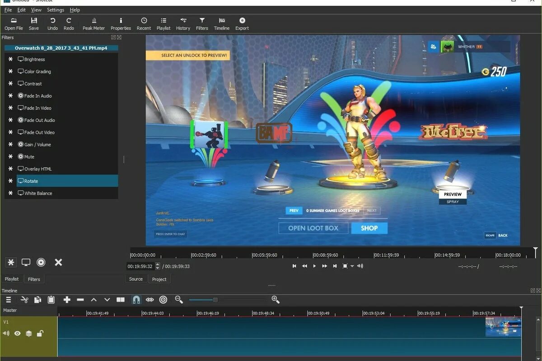Rewind the video playback

coord(304,266)
